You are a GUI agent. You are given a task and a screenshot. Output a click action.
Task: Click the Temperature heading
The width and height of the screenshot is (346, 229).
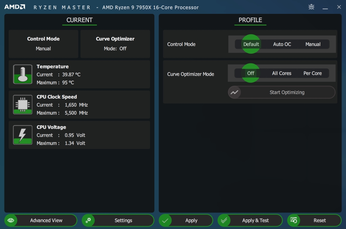(x=53, y=67)
